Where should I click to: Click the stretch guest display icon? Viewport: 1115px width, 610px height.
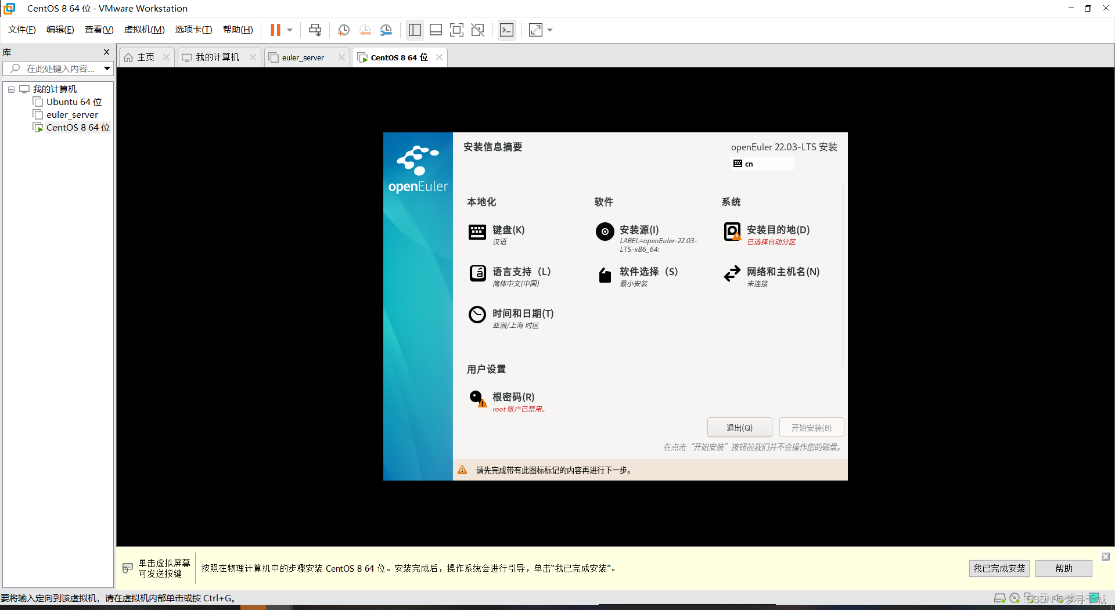[x=535, y=30]
